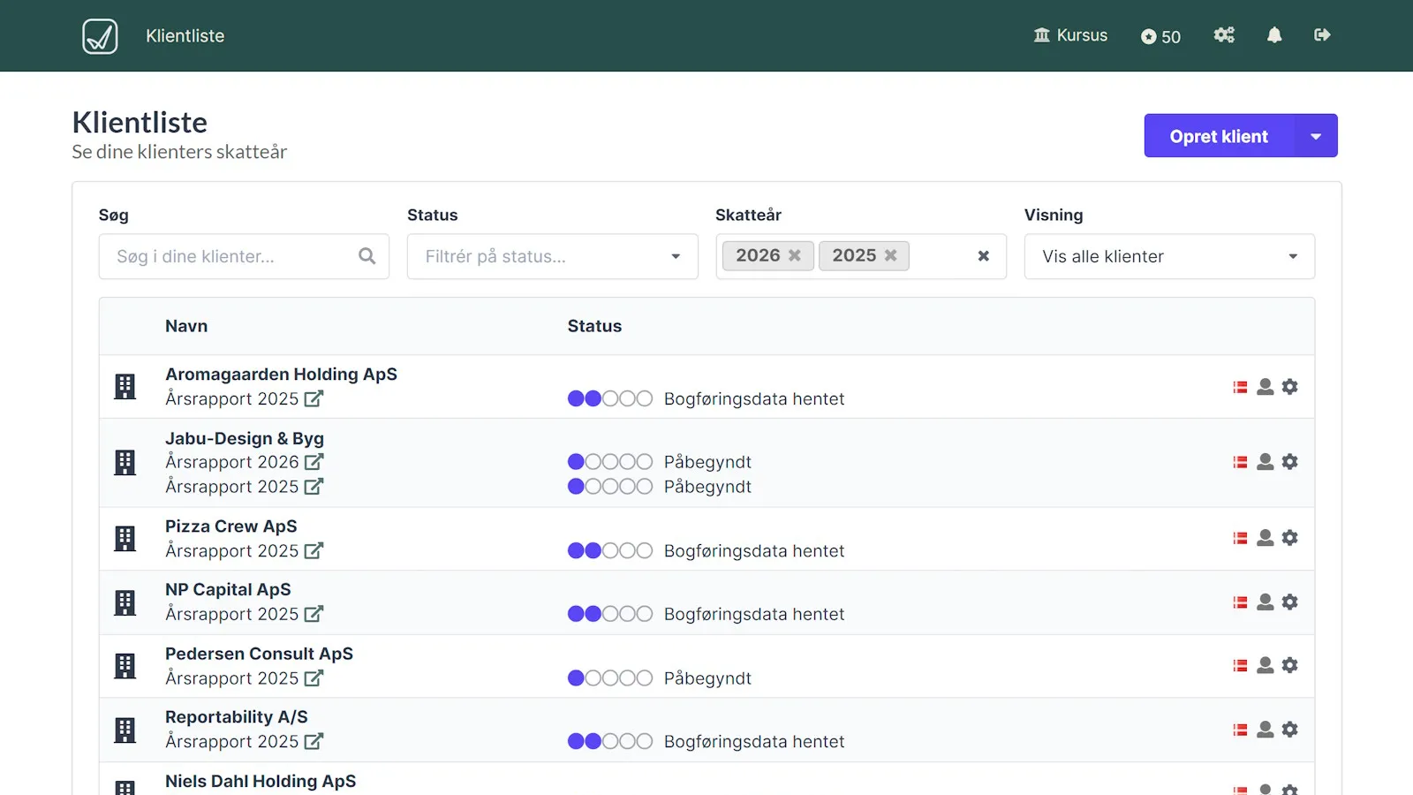Click NP Capital ApS building icon

tap(125, 602)
